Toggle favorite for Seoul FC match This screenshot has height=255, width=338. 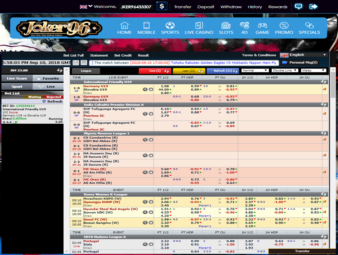tap(151, 223)
